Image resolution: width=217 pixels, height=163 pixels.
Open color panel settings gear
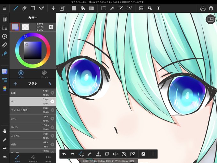pos(51,27)
